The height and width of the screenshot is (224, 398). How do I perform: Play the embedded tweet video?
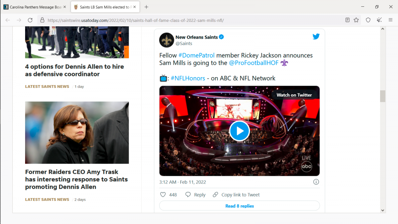coord(239,131)
